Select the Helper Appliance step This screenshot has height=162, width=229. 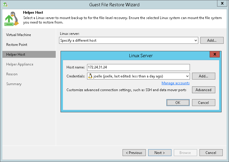click(x=20, y=64)
